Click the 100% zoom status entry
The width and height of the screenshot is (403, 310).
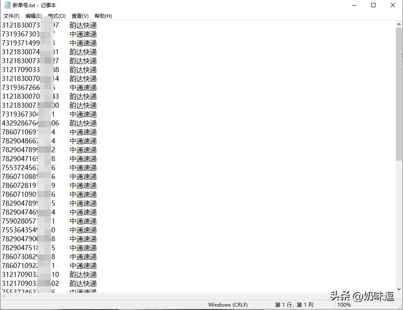click(x=344, y=305)
